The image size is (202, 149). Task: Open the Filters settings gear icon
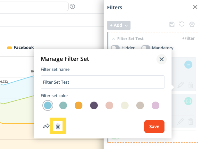coord(192,25)
